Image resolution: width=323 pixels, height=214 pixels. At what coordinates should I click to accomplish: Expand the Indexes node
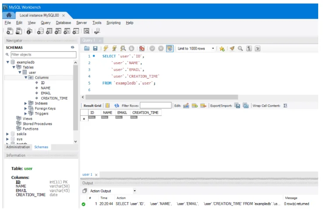[25, 103]
